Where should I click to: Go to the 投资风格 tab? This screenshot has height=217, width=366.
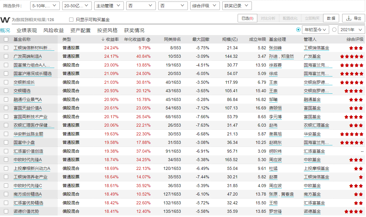click(x=108, y=31)
